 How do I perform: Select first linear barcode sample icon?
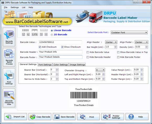coord(25,30)
